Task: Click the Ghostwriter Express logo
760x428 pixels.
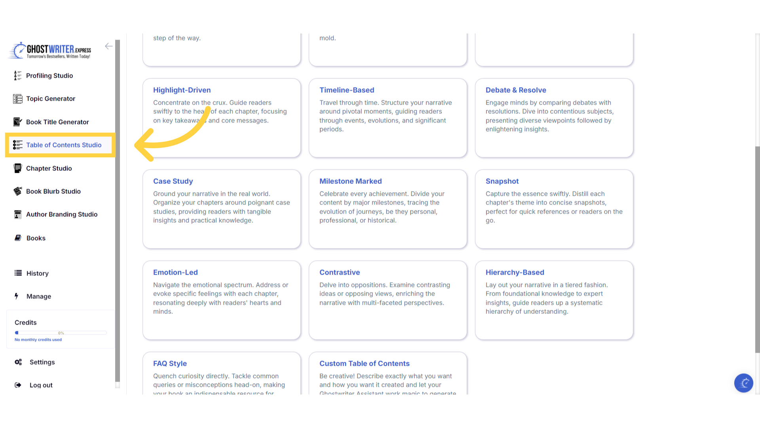Action: pyautogui.click(x=50, y=50)
